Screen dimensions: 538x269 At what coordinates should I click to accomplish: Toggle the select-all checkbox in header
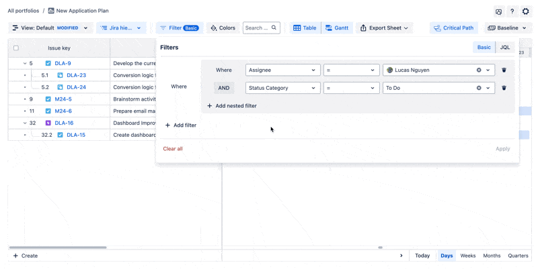tap(16, 48)
